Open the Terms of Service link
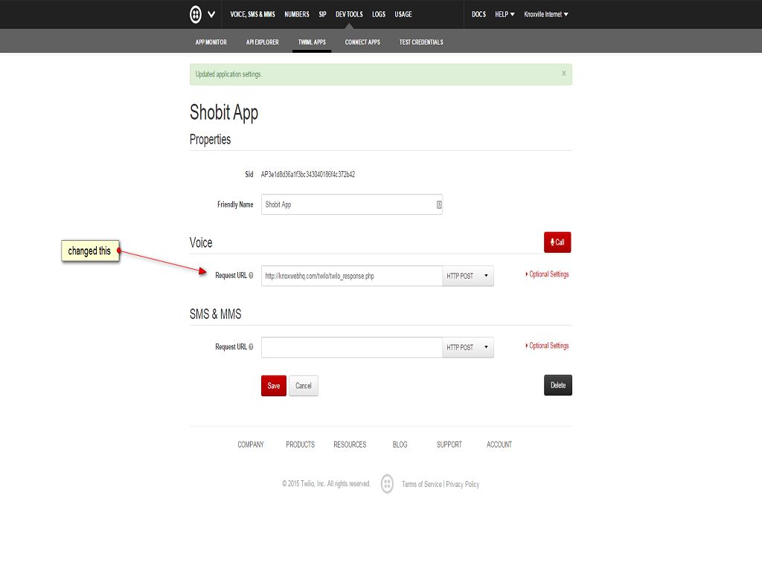This screenshot has width=762, height=571. point(421,484)
